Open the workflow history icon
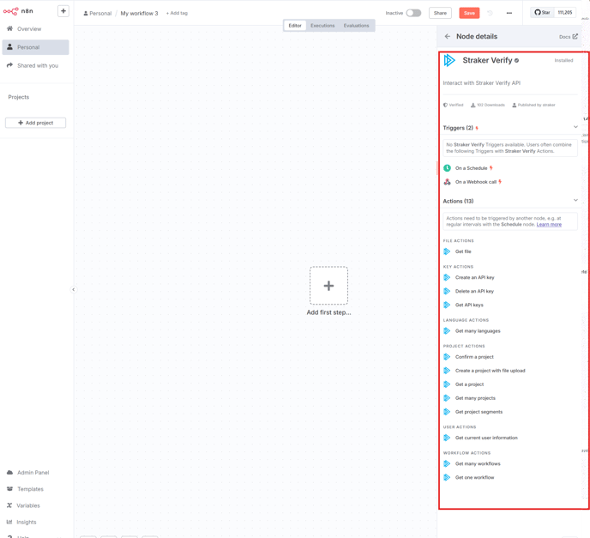The height and width of the screenshot is (538, 590). point(490,13)
